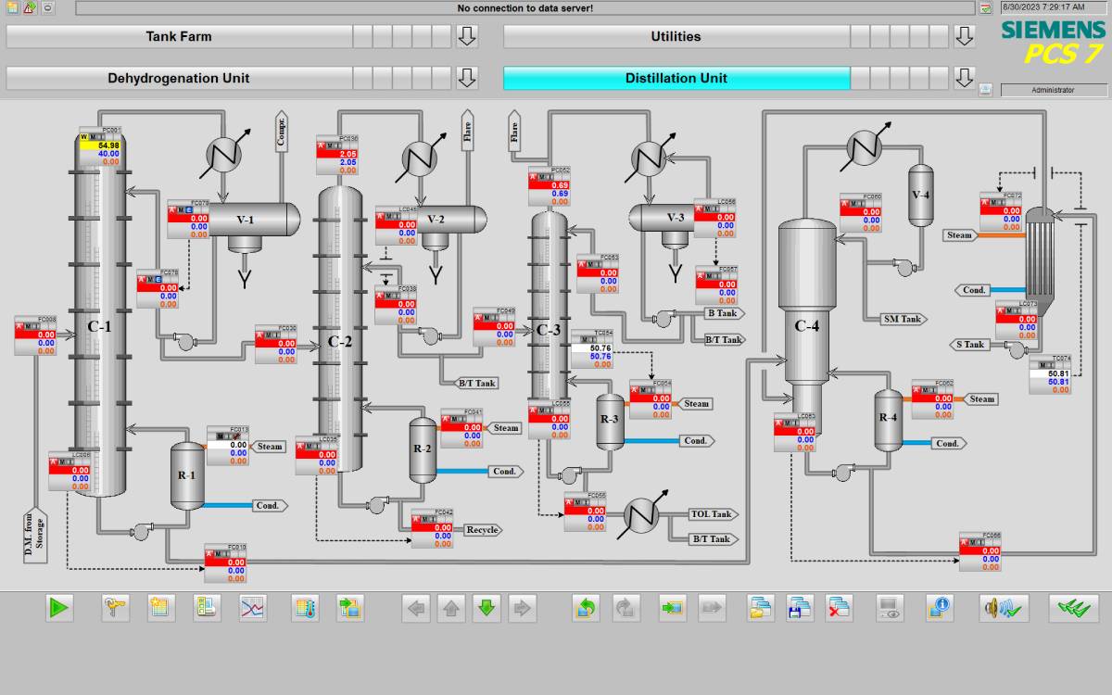
Task: Open the information icon in toolbar
Action: pyautogui.click(x=940, y=608)
